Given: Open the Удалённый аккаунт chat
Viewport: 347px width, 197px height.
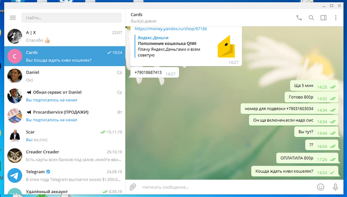Looking at the screenshot, I should [65, 191].
